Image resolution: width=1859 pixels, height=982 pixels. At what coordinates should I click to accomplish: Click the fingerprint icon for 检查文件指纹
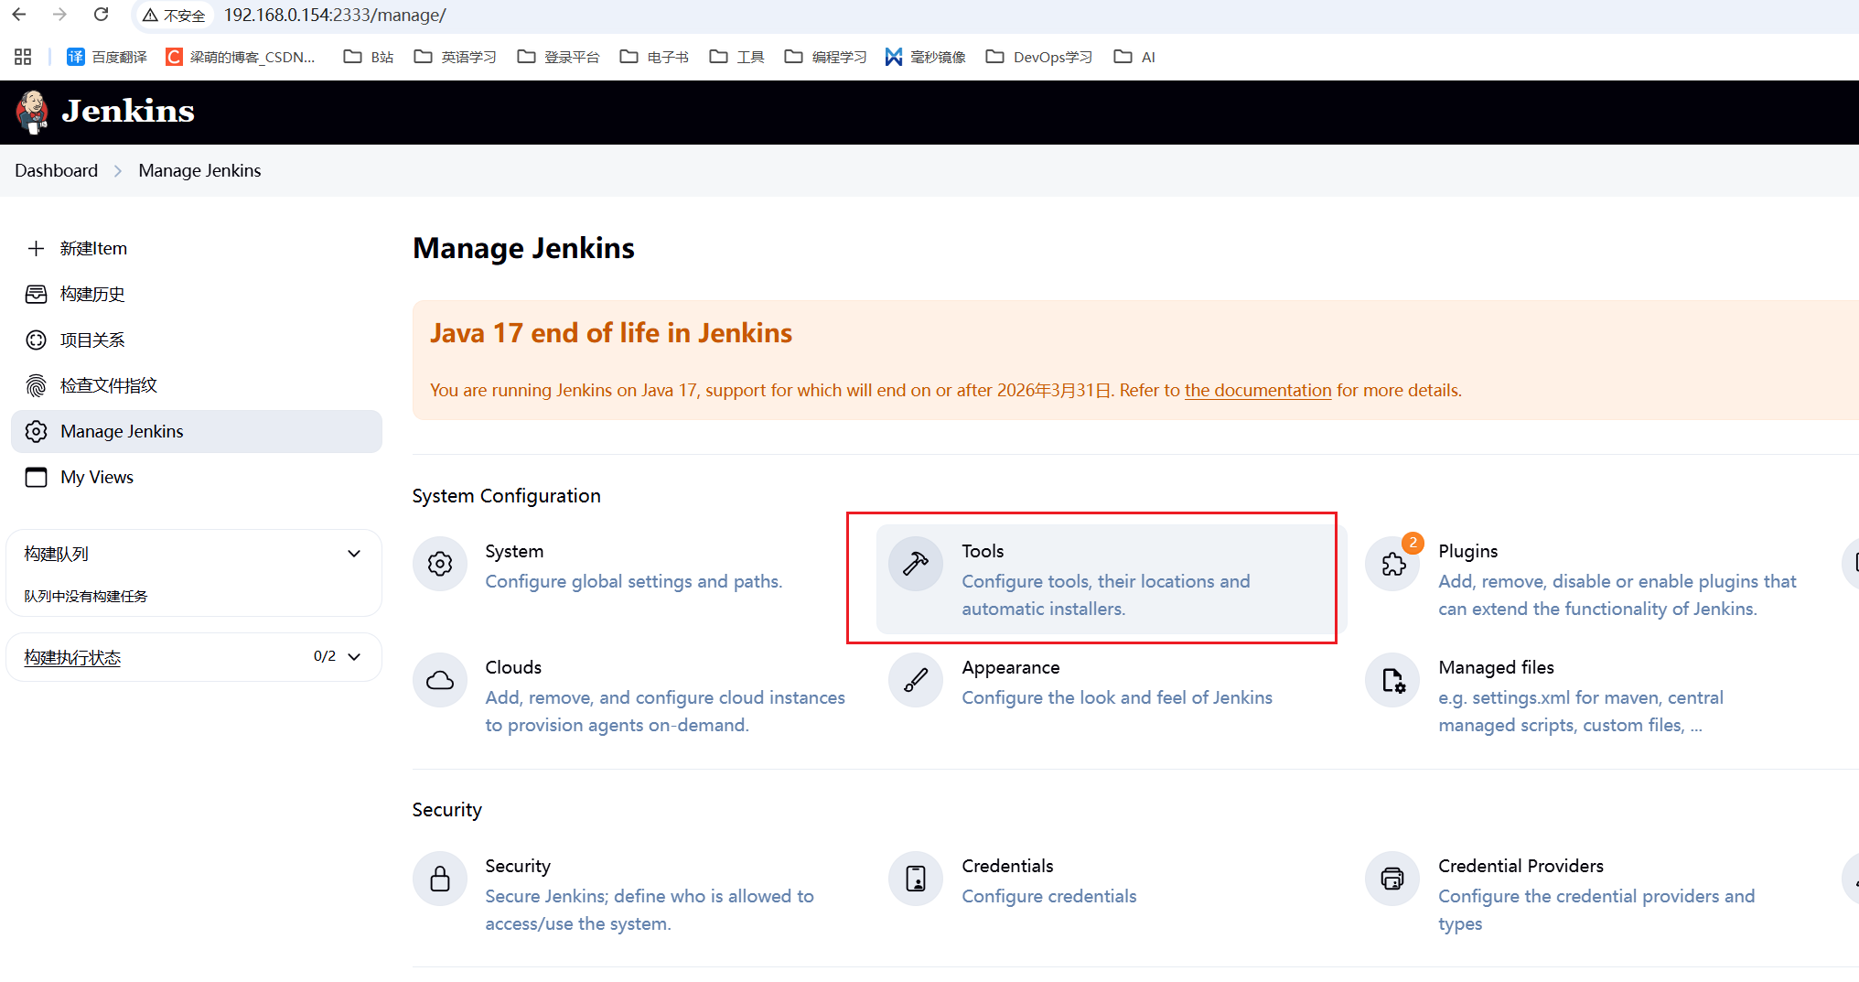coord(36,385)
